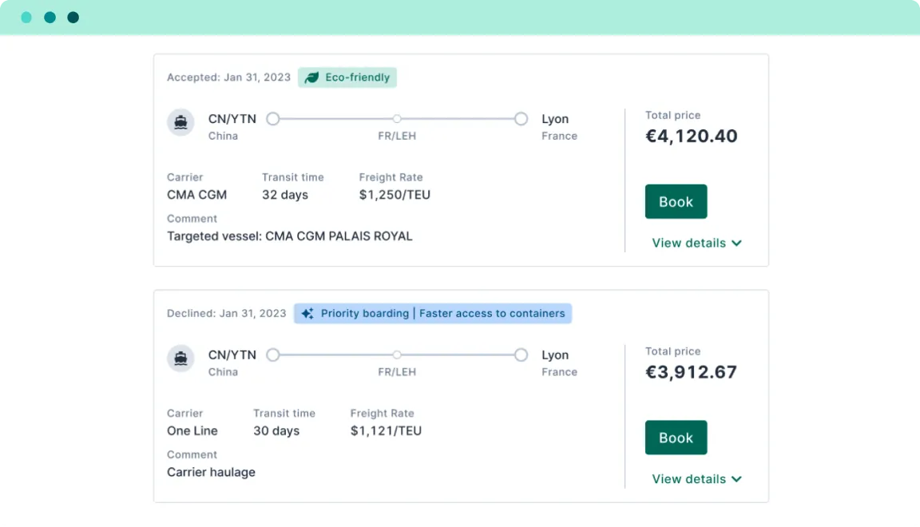Click the 32 days transit time value

[285, 195]
